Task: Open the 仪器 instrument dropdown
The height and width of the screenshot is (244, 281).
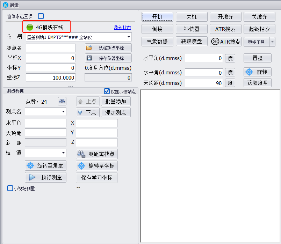Action: tap(129, 37)
